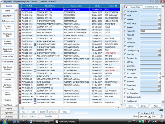Click the row icon beside 706.SI.4025
The width and height of the screenshot is (165, 124).
tap(20, 102)
